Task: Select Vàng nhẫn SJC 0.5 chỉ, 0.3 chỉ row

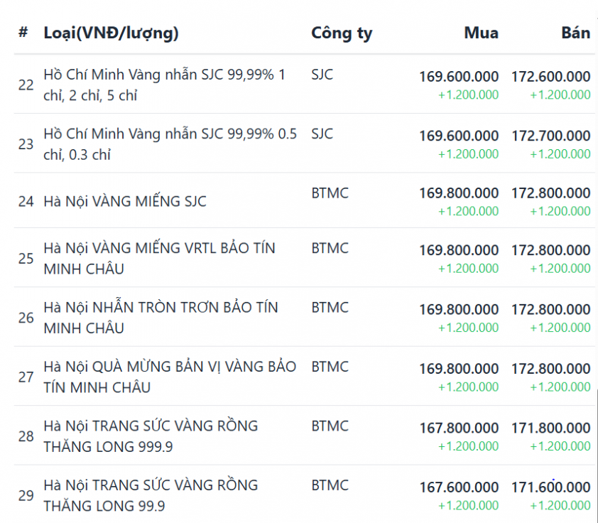Action: [x=170, y=144]
